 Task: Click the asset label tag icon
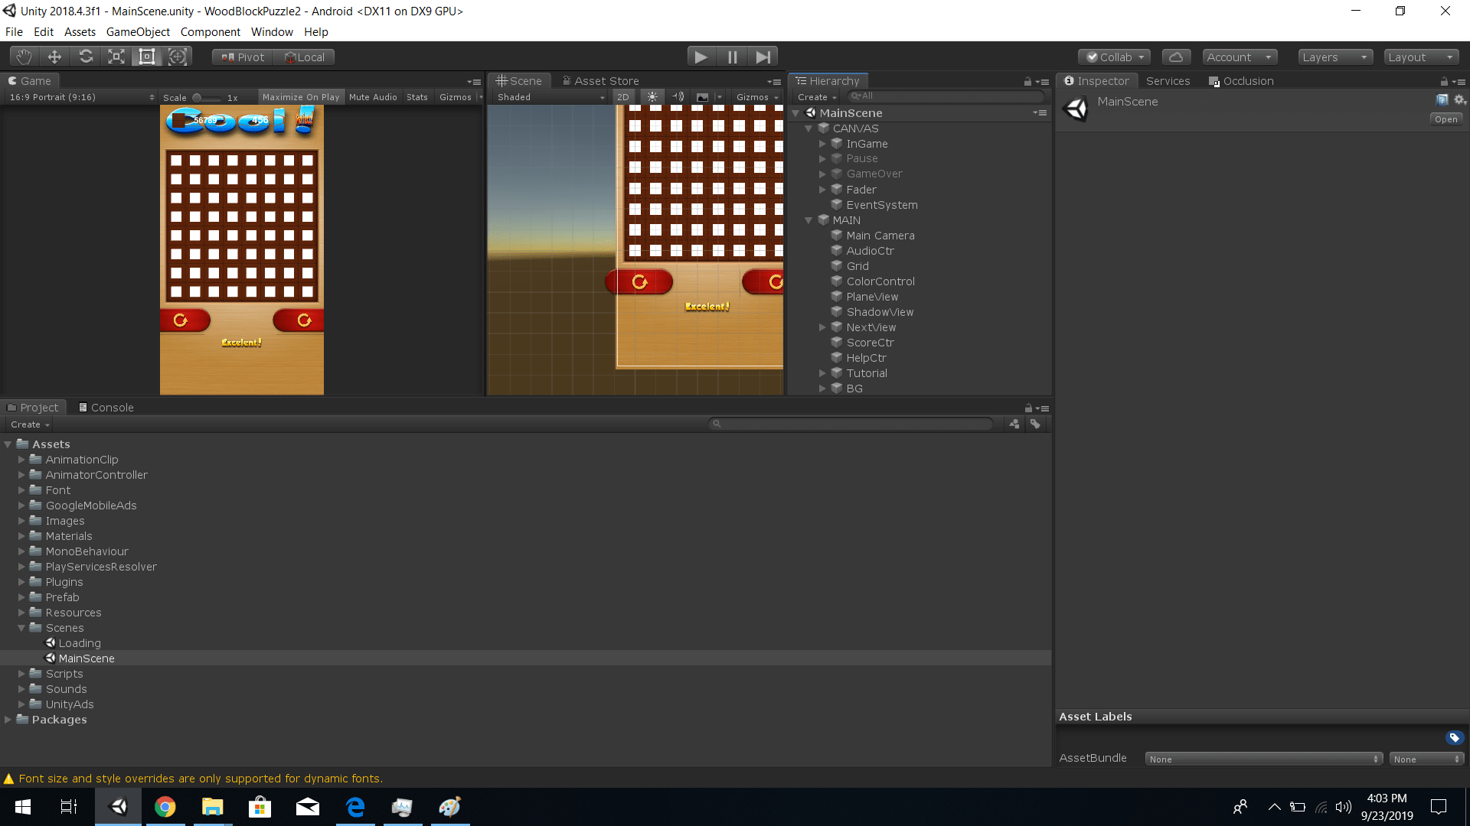click(x=1455, y=737)
